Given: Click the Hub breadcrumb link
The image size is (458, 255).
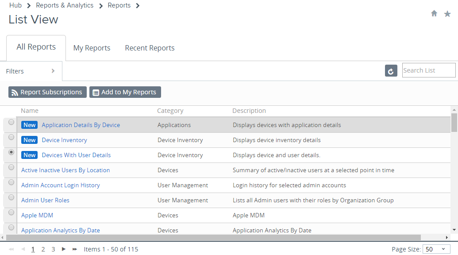Looking at the screenshot, I should tap(15, 5).
